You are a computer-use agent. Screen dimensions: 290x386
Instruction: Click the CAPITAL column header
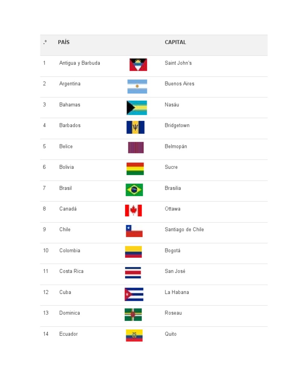[x=176, y=42]
